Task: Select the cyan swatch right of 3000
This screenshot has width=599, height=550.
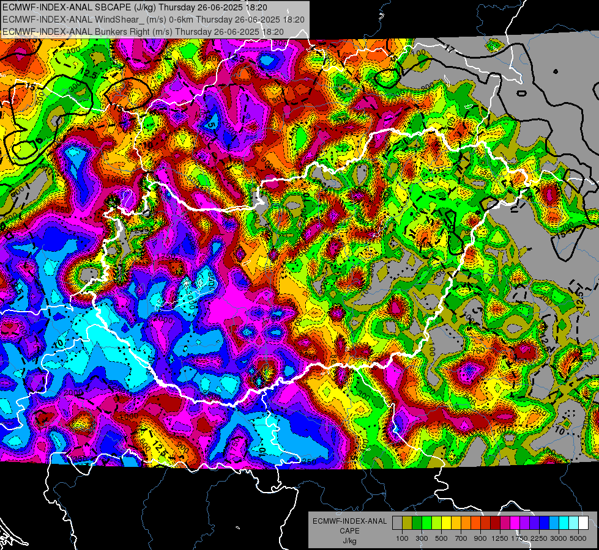Action: (564, 523)
